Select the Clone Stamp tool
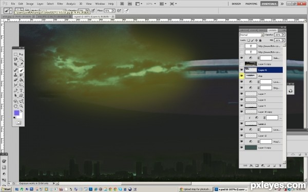Screen dimensions: 308x192 tap(15, 75)
